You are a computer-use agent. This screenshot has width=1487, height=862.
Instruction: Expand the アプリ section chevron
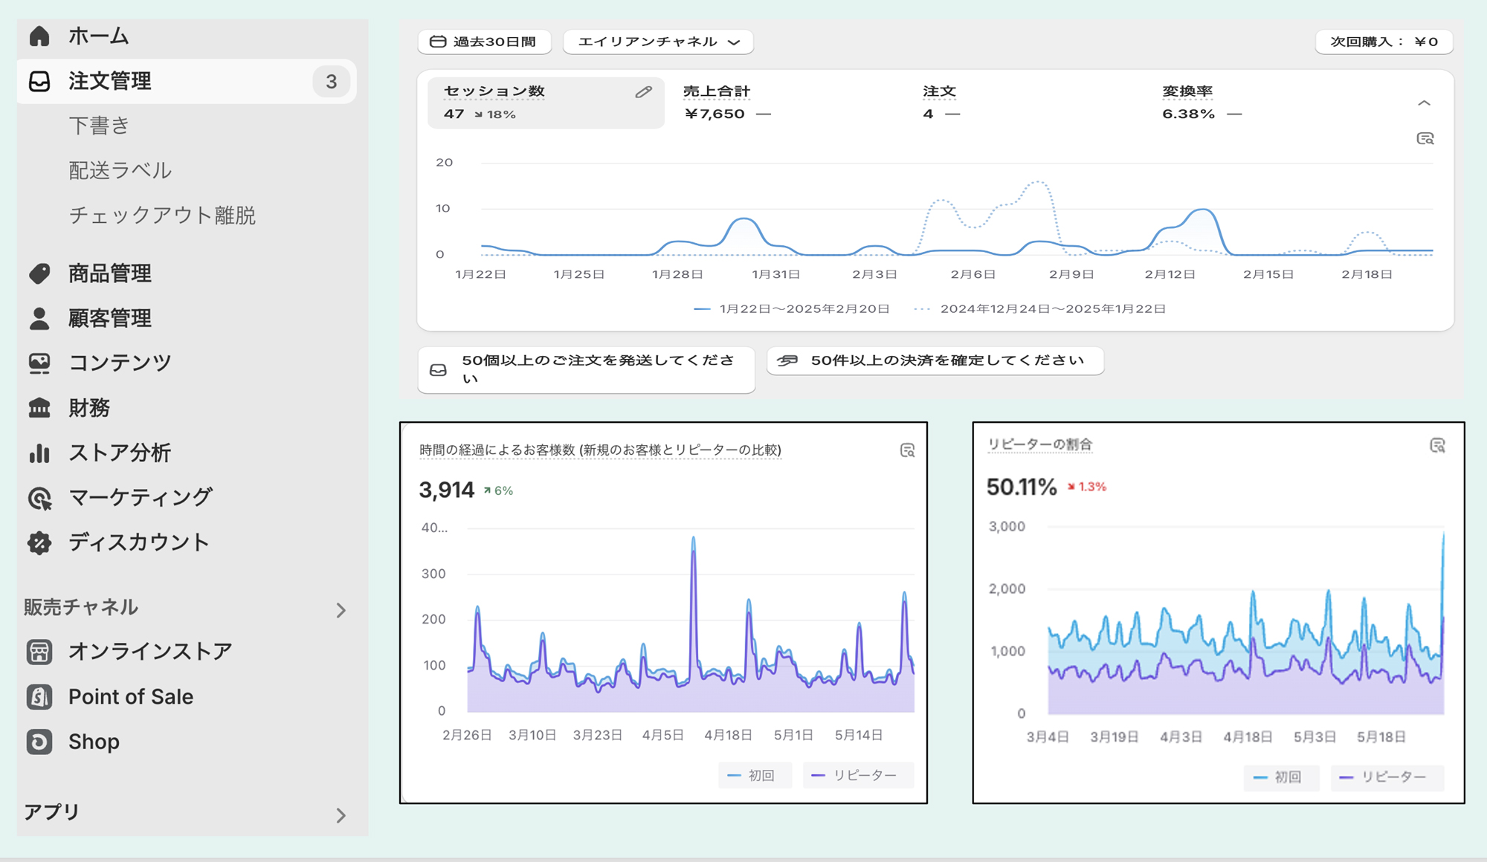(341, 815)
